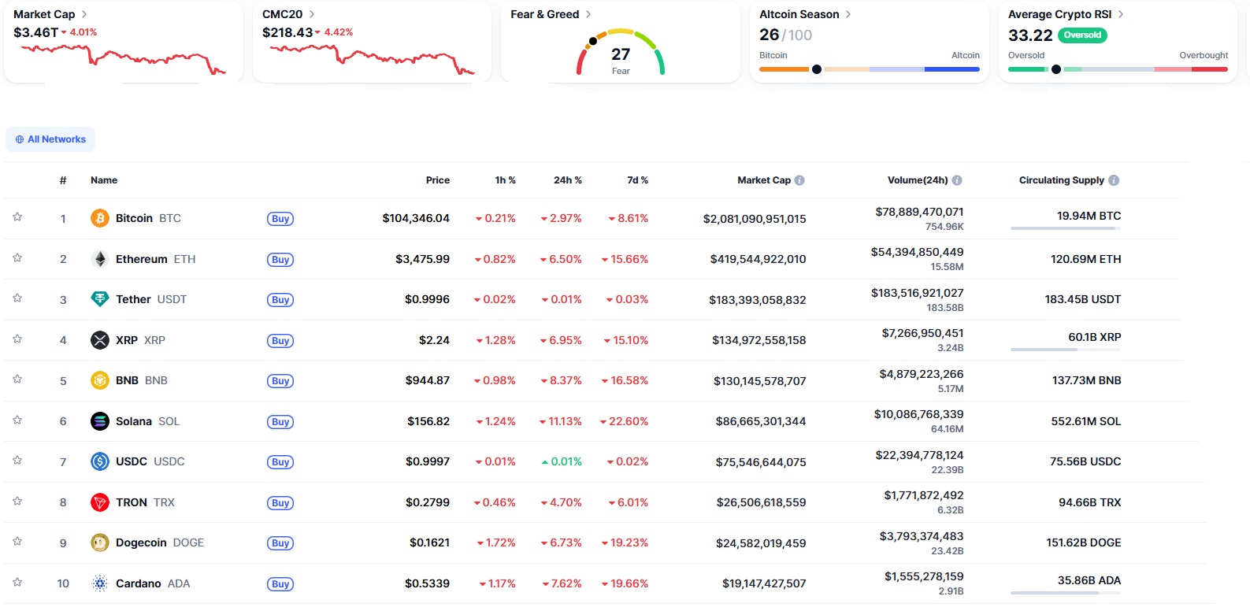
Task: Star Bitcoin to add to watchlist
Action: point(17,217)
